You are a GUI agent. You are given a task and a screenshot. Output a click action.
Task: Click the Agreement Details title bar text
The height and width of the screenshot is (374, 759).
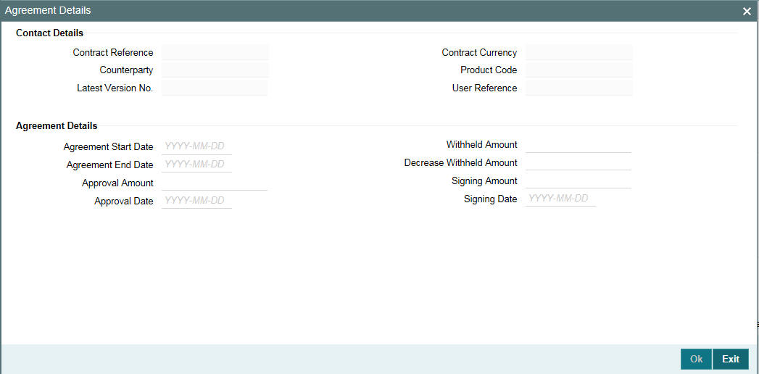[48, 10]
